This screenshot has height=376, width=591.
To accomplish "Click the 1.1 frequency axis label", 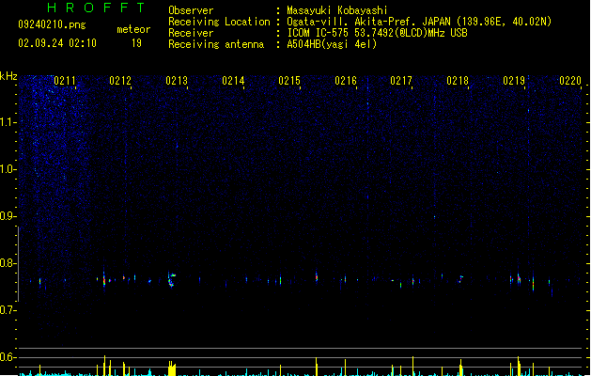I will click(8, 122).
